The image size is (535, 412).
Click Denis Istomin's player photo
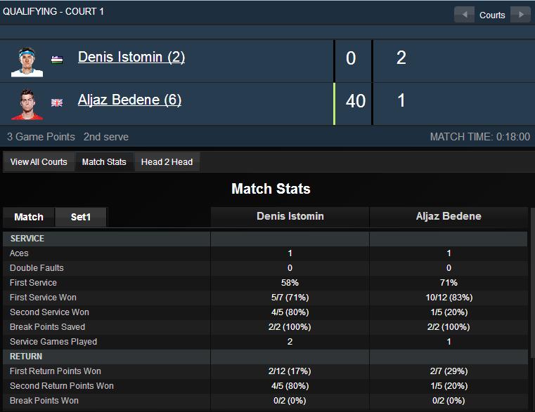pos(27,62)
